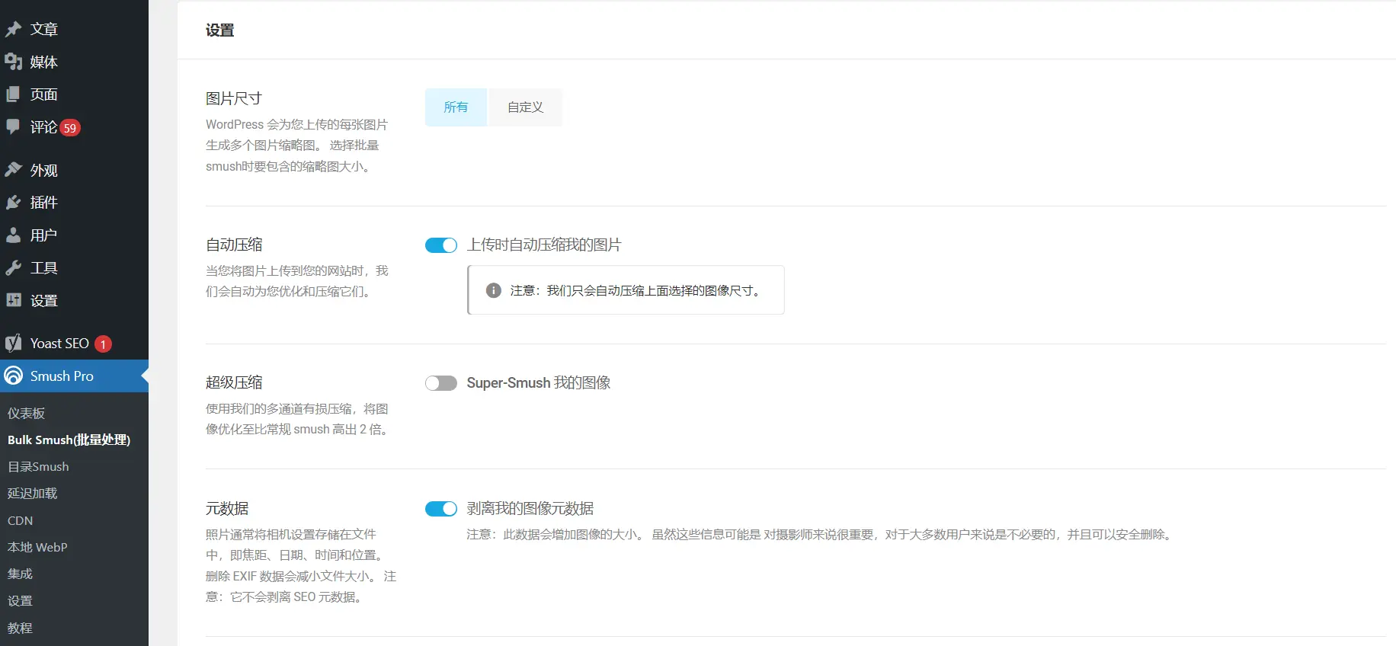The width and height of the screenshot is (1396, 646).
Task: Click the comment bubble icon beside 评论
Action: (13, 126)
